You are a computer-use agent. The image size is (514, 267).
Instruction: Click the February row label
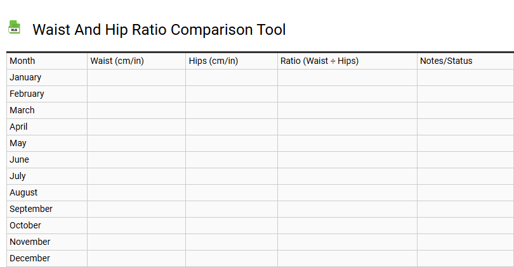click(x=27, y=94)
